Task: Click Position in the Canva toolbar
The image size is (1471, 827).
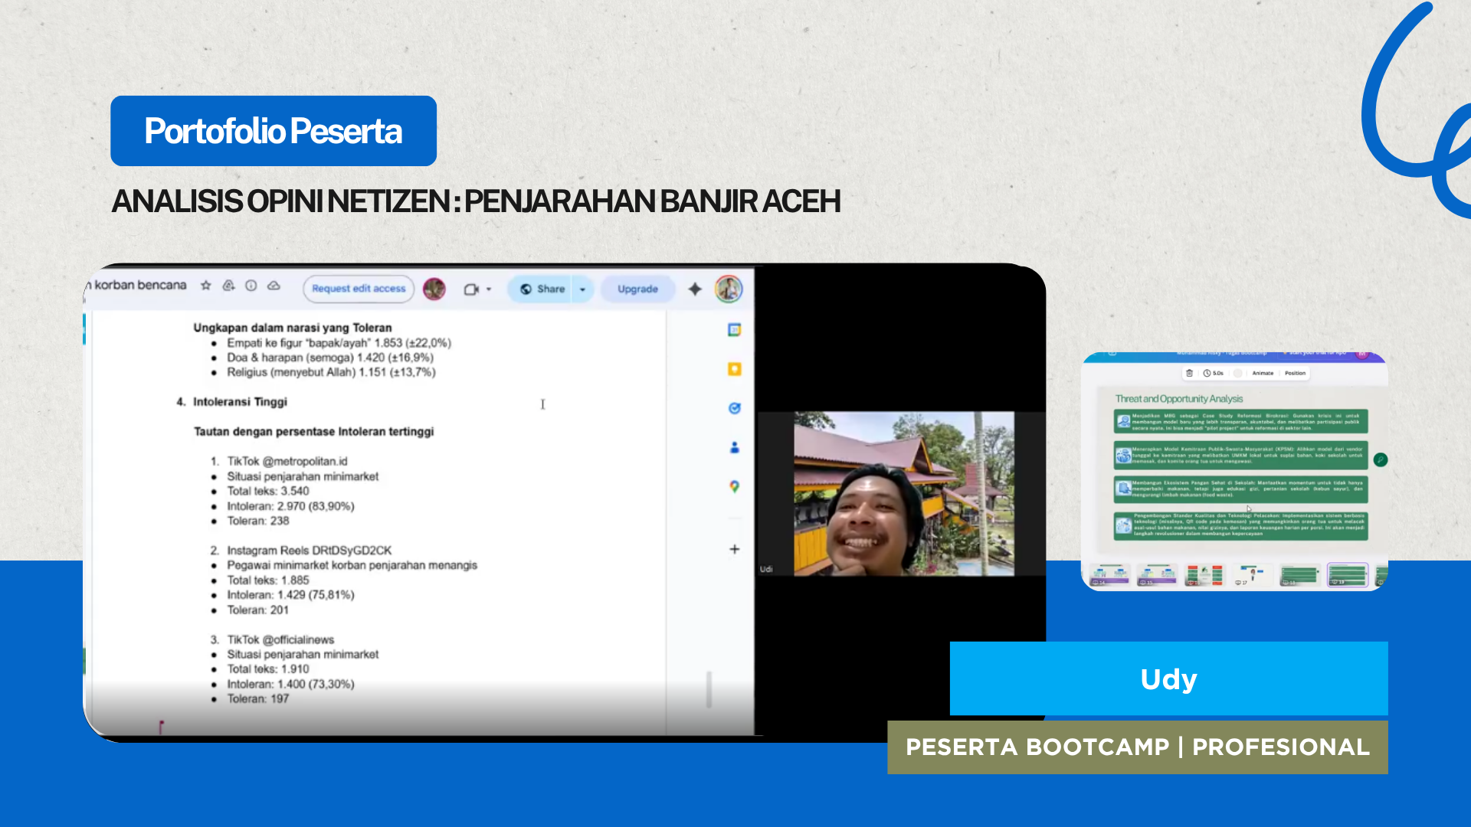Action: 1295,373
